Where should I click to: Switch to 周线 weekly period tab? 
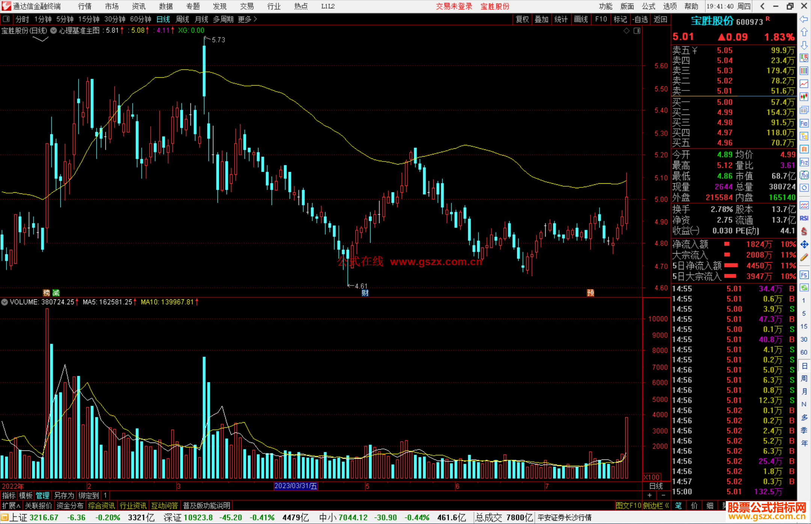[182, 19]
